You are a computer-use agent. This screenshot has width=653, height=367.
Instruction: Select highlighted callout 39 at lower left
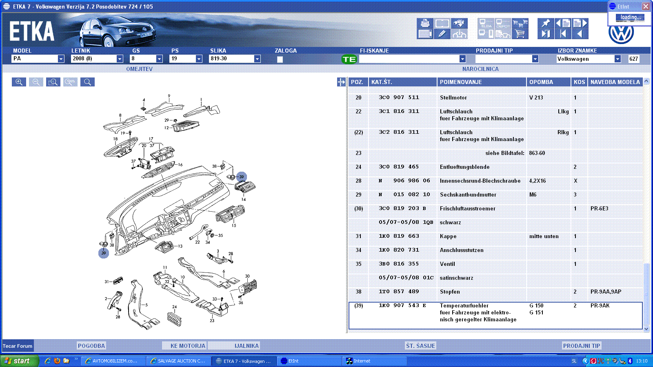pos(104,253)
